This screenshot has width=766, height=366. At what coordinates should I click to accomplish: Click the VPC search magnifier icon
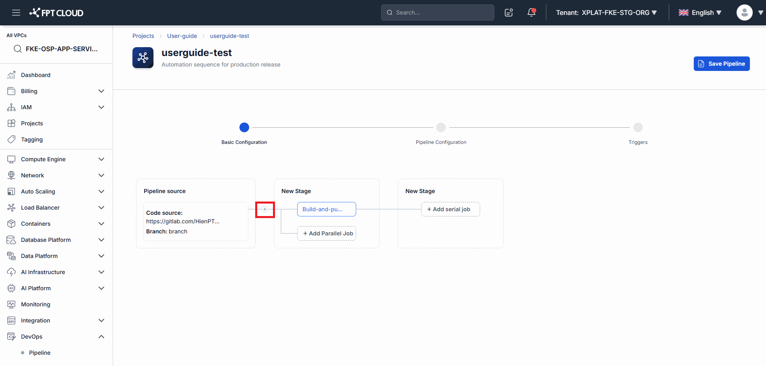18,49
